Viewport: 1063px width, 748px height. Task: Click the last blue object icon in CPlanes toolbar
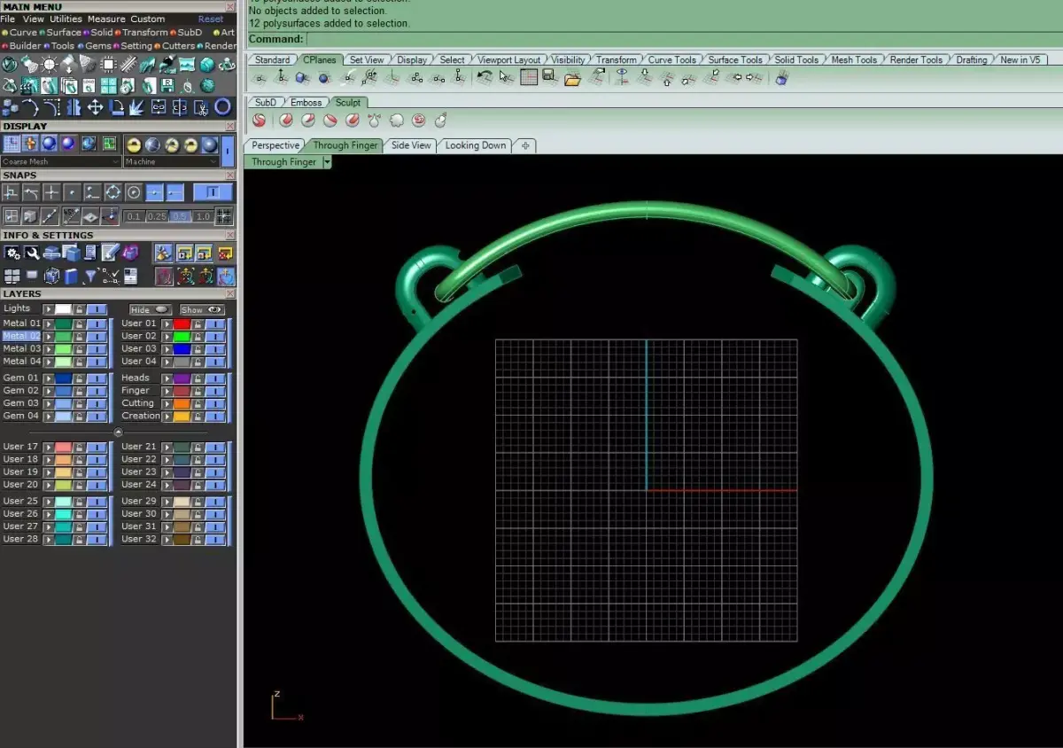point(781,78)
